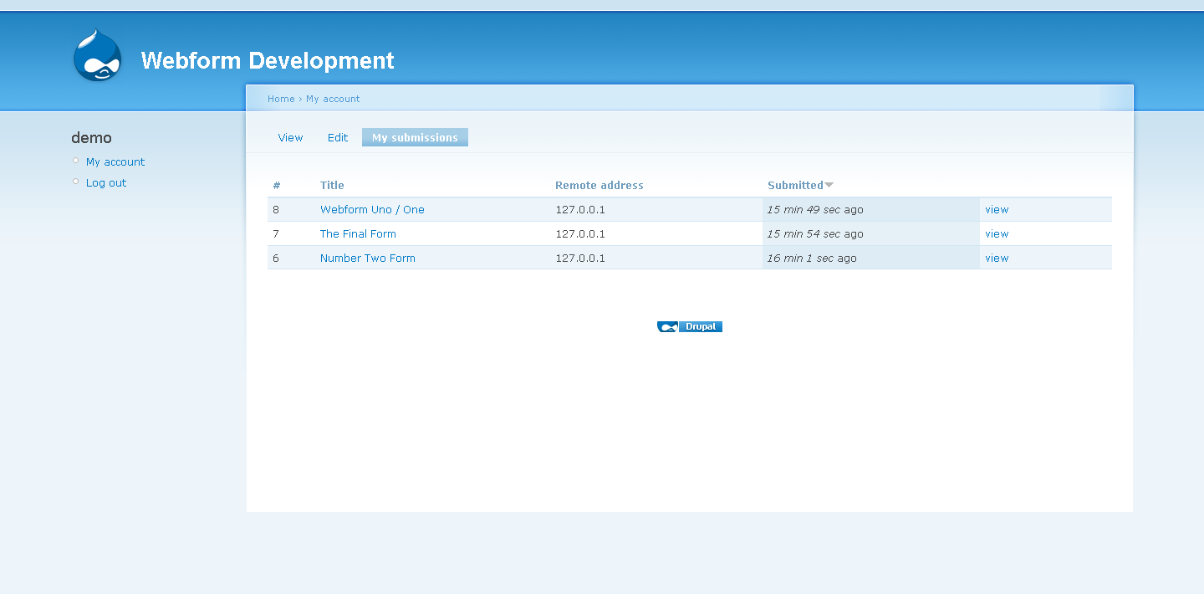Sort the table by # column
Viewport: 1204px width, 594px height.
(277, 186)
